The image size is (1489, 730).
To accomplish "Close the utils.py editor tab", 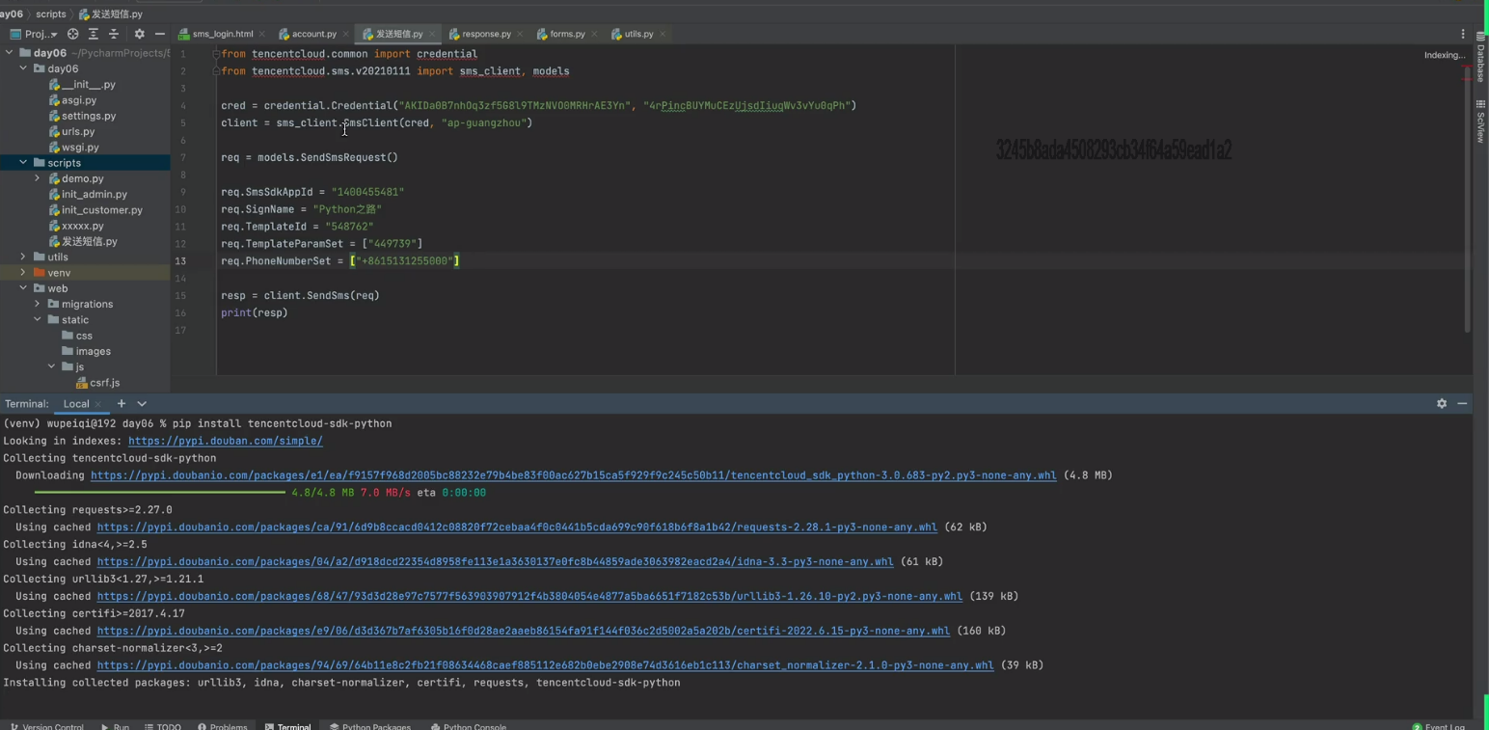I will pyautogui.click(x=663, y=34).
